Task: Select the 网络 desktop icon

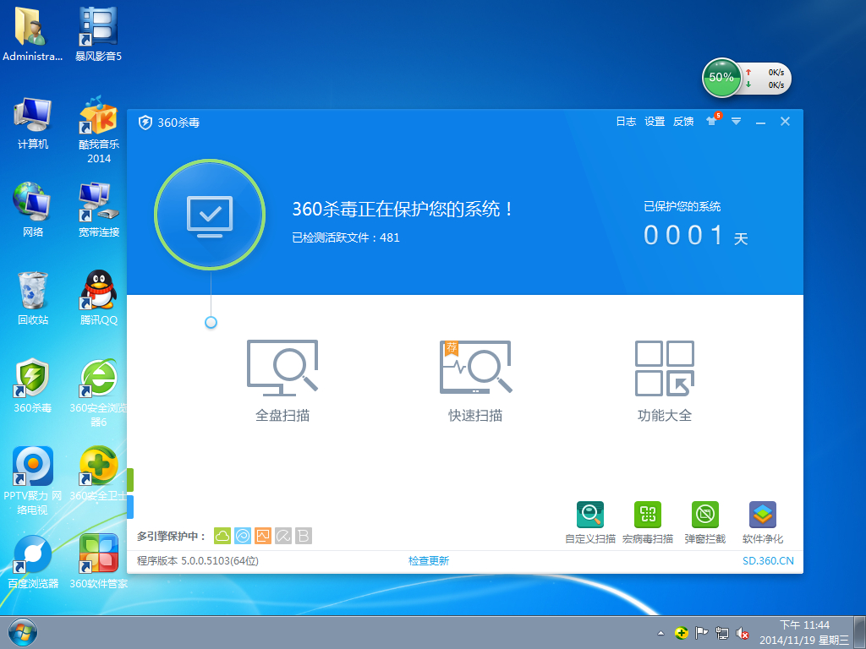Action: 33,210
